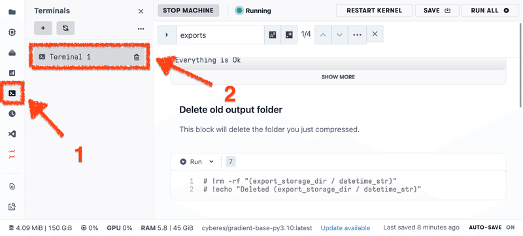Open the Run dropdown chevron on cell
Screen dimensions: 523x236
[211, 161]
